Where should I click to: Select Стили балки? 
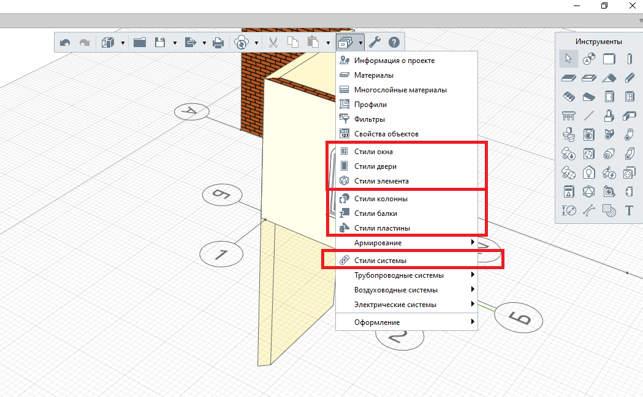coord(407,213)
